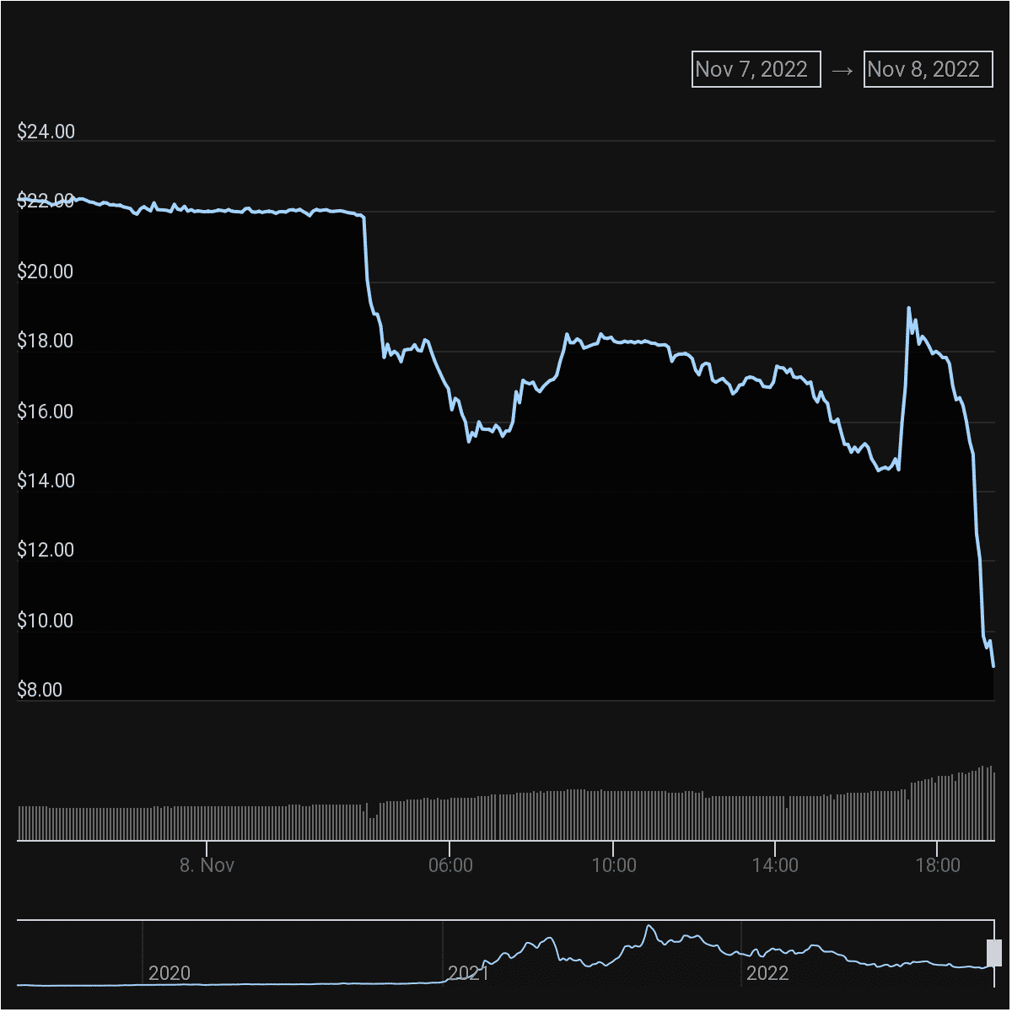Click the start date field Nov 7, 2022
Image resolution: width=1012 pixels, height=1012 pixels.
coord(756,69)
